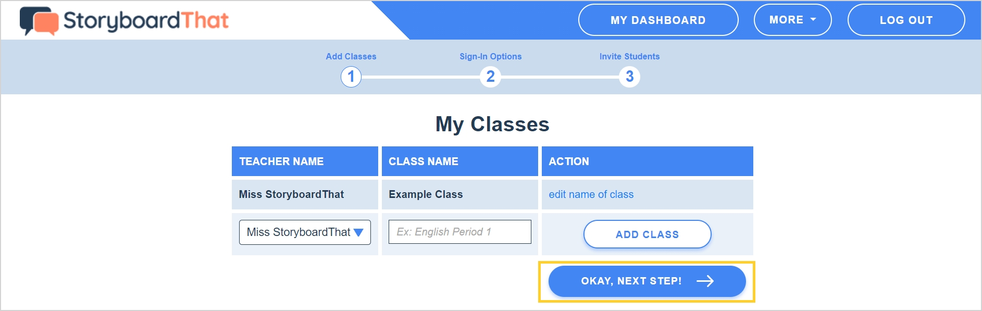The width and height of the screenshot is (982, 311).
Task: Click step 1 circle for Add Classes
Action: pyautogui.click(x=351, y=77)
